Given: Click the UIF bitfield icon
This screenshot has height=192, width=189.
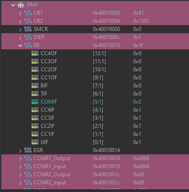Looking at the screenshot, I should click(35, 142).
